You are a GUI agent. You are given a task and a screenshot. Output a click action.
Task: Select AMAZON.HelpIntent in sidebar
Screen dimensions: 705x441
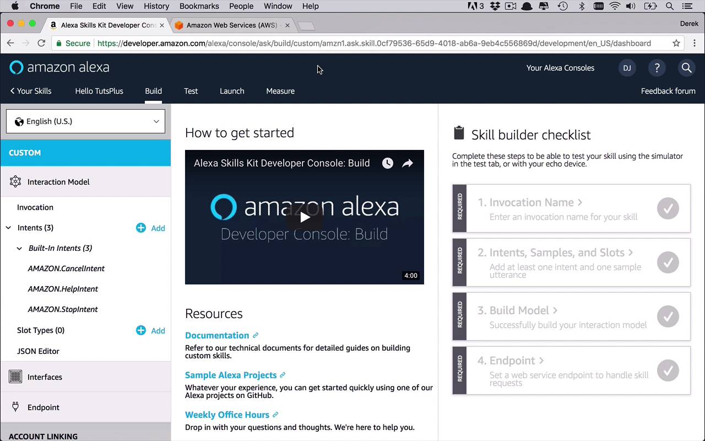click(63, 289)
